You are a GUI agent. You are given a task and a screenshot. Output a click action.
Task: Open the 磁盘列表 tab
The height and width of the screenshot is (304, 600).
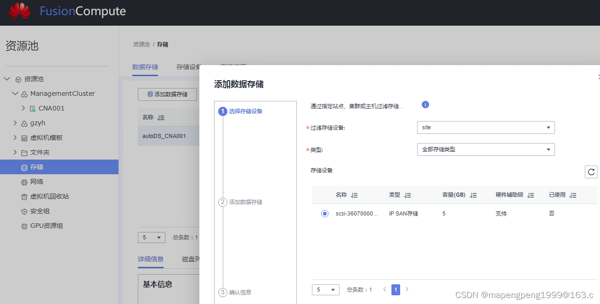click(191, 259)
